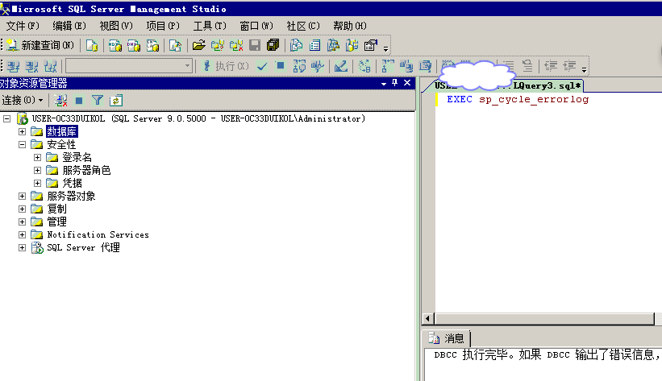Click the Save disk icon in toolbar
This screenshot has height=381, width=662.
(255, 45)
